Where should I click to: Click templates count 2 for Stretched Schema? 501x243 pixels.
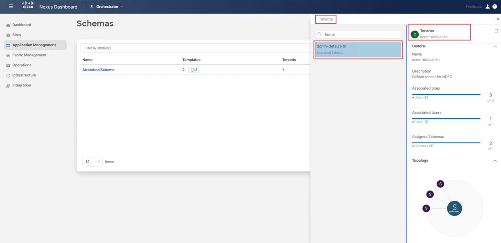[183, 70]
